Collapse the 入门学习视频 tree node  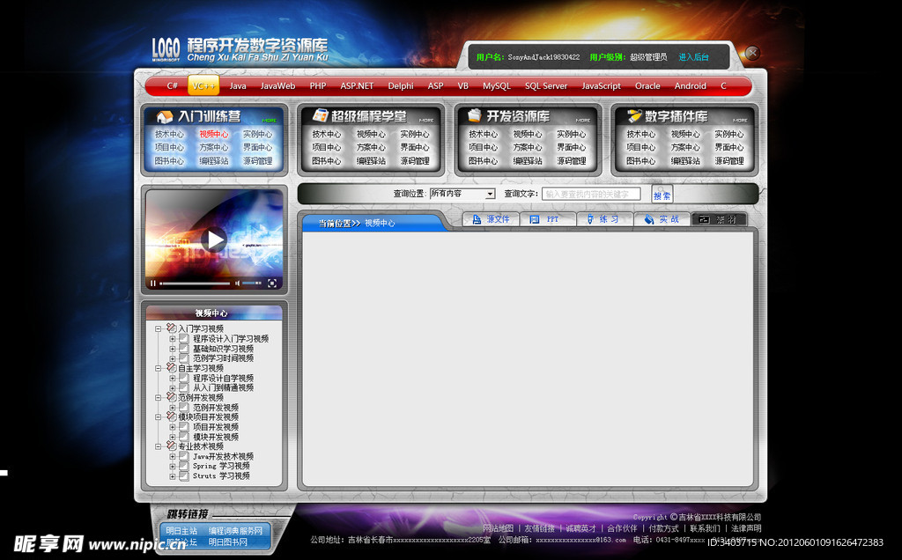click(x=159, y=328)
